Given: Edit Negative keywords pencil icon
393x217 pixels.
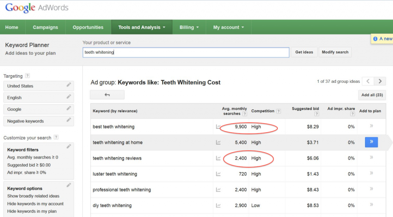Looking at the screenshot, I should coord(69,120).
